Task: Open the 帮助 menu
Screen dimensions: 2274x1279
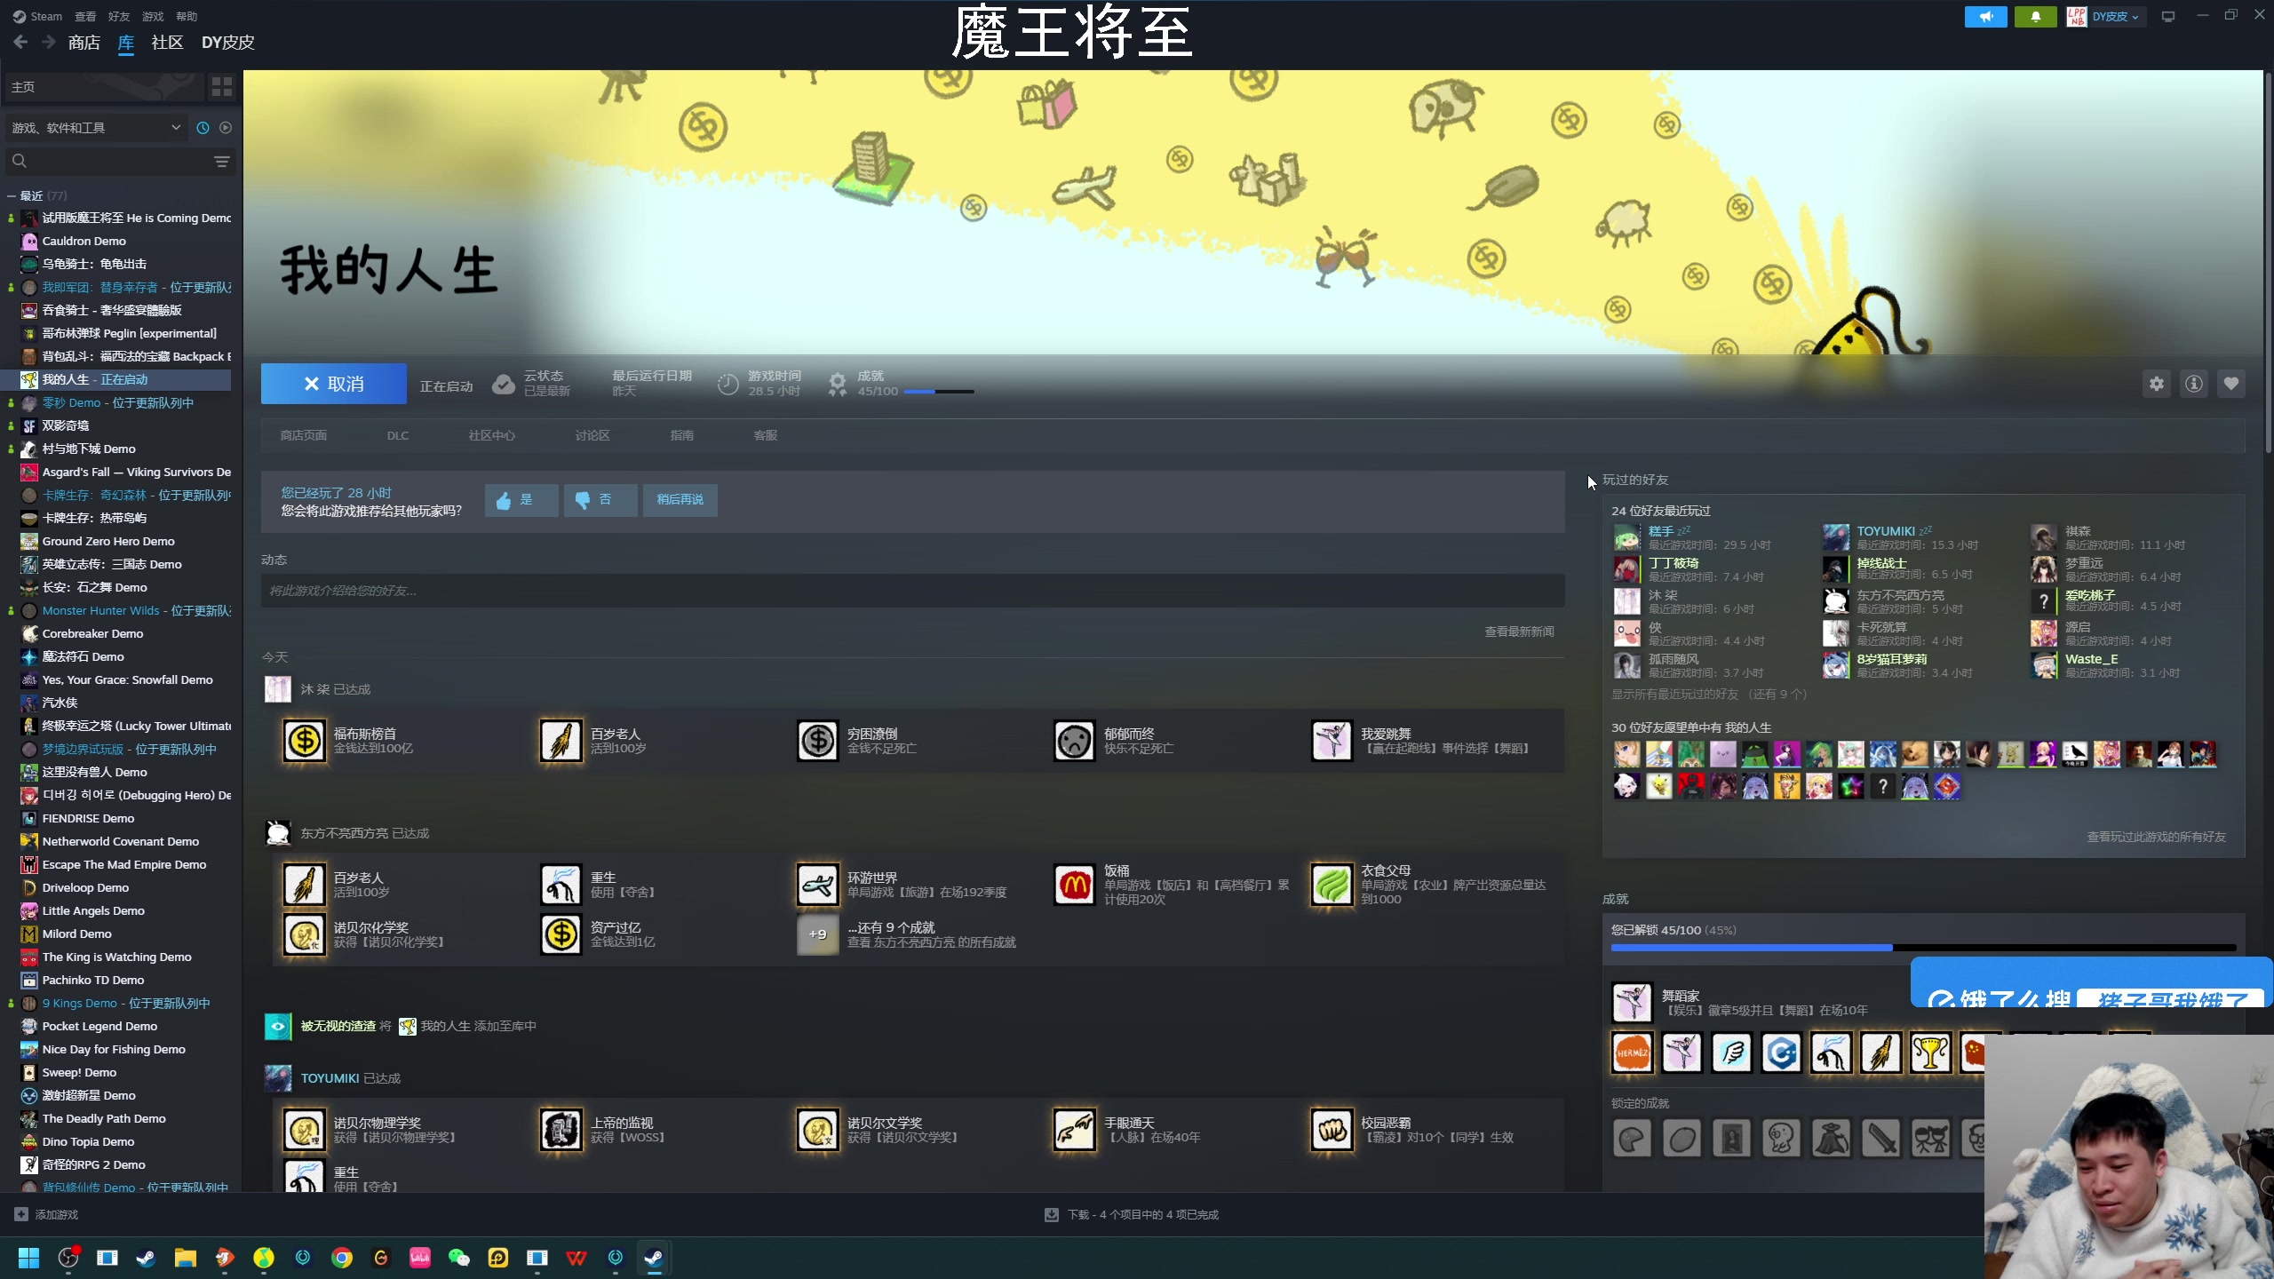Action: pyautogui.click(x=187, y=16)
